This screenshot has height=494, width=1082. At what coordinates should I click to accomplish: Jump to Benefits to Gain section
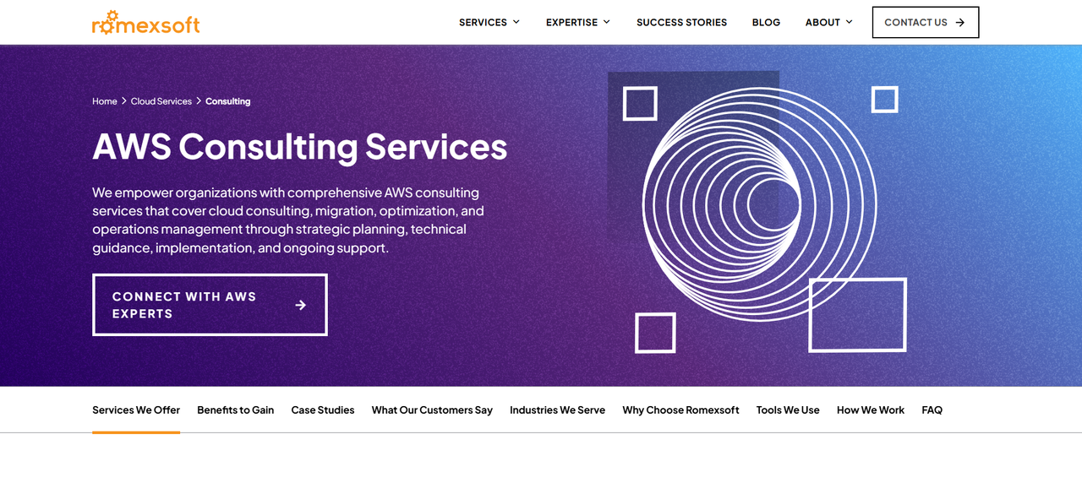(236, 410)
